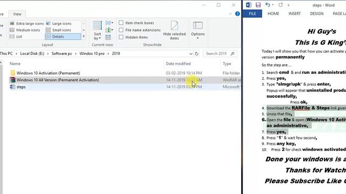Click the Word application icon in title bar
346x194 pixels.
(249, 5)
